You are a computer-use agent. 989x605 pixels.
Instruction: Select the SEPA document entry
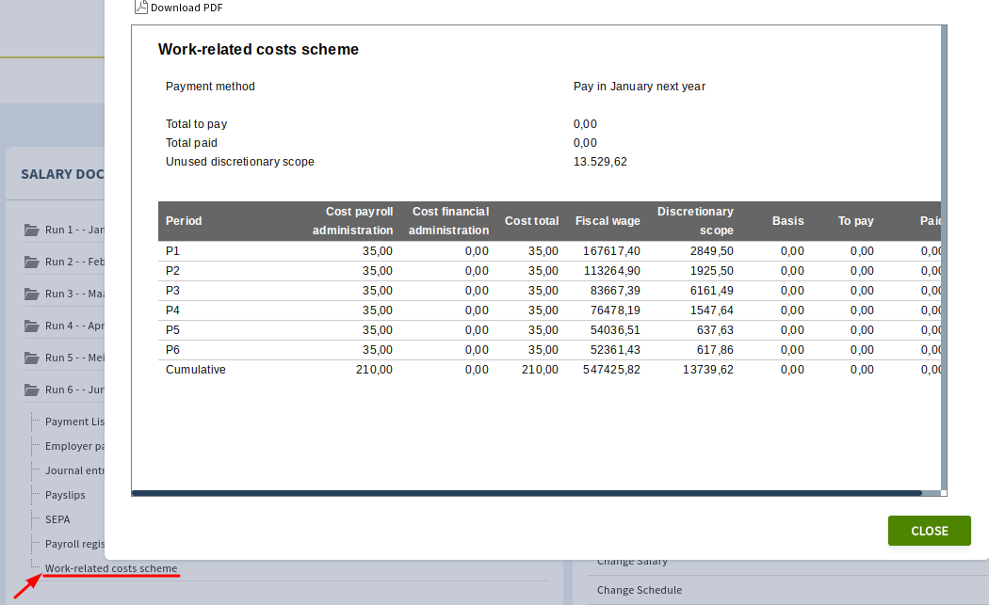pyautogui.click(x=57, y=520)
